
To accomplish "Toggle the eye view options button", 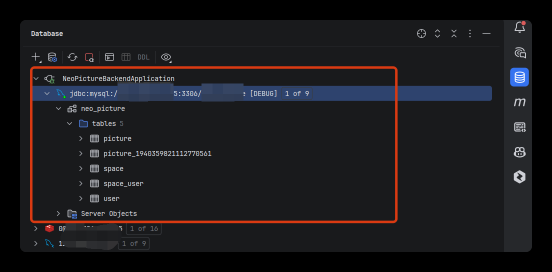I will coord(166,57).
